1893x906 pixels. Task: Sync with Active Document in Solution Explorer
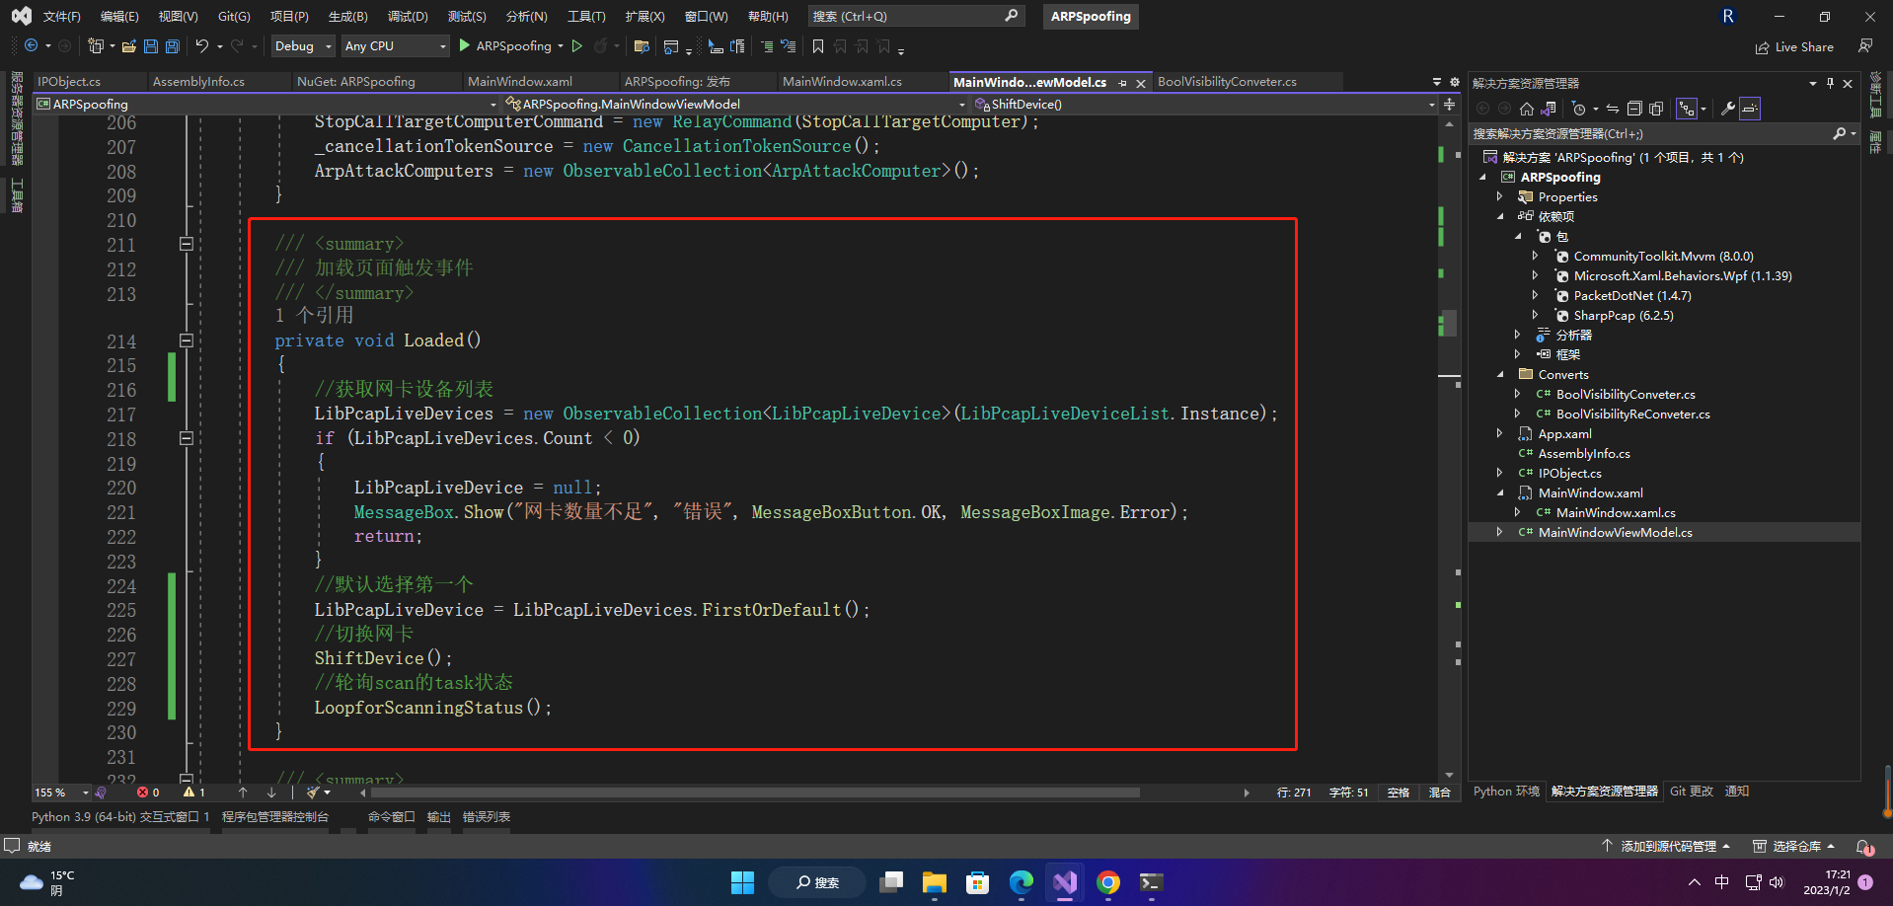point(1613,109)
